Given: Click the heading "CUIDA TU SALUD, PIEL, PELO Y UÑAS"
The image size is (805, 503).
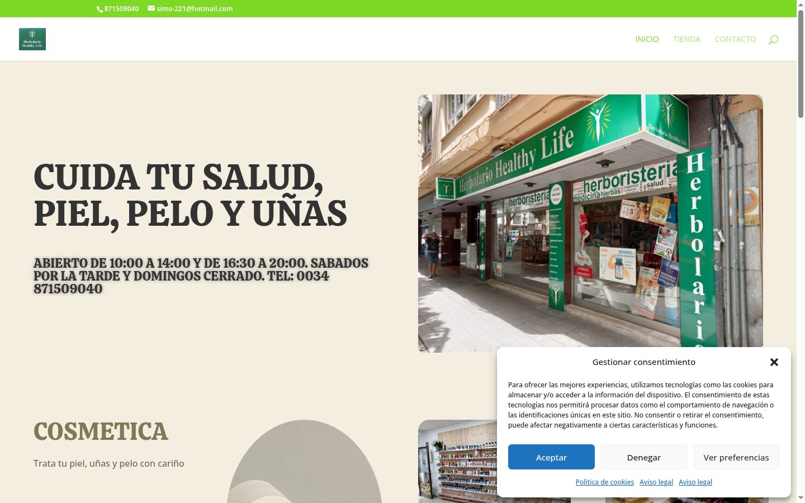Looking at the screenshot, I should [x=190, y=195].
